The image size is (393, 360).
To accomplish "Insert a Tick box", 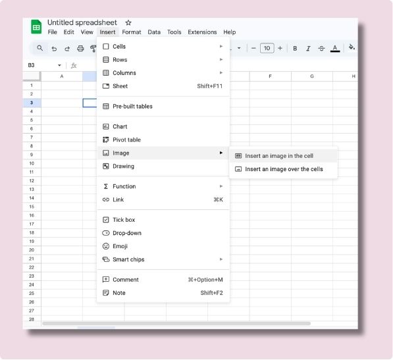I will pyautogui.click(x=163, y=220).
